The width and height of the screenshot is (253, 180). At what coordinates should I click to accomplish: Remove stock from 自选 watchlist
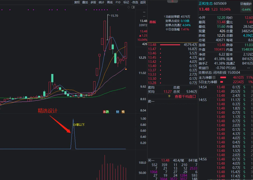click(x=135, y=2)
